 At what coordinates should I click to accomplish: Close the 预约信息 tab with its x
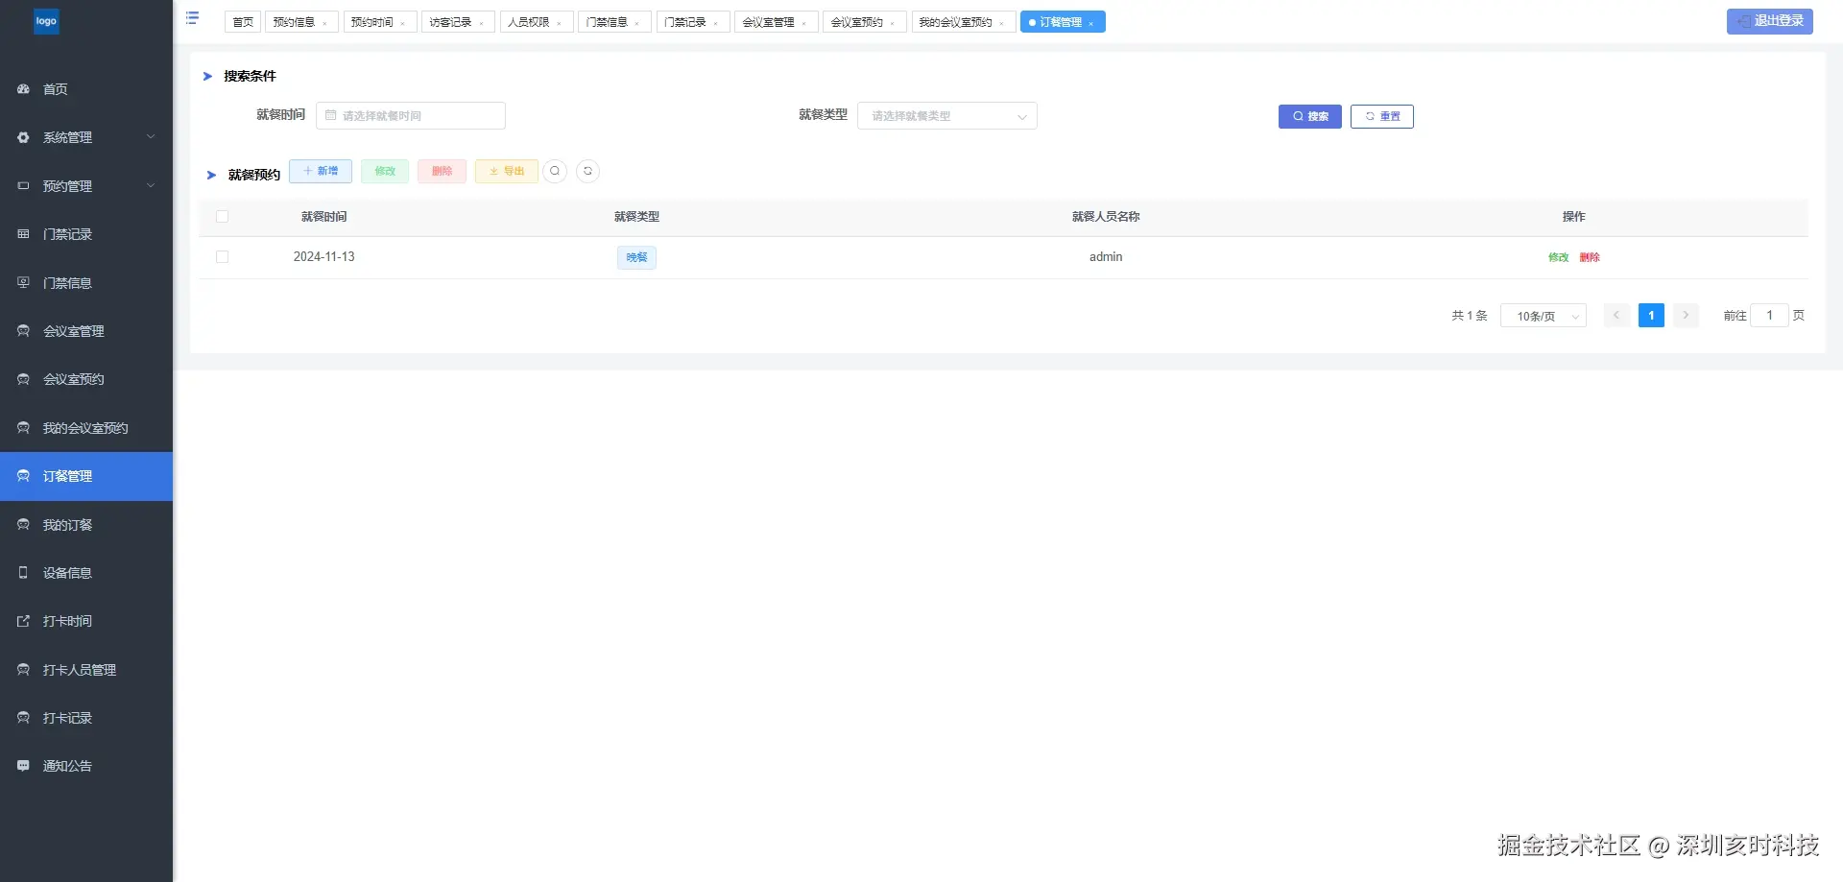[325, 23]
